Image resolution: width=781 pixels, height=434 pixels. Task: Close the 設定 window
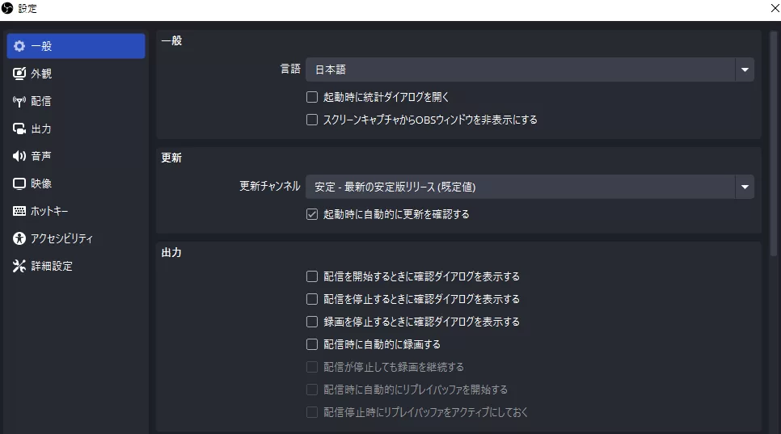774,8
